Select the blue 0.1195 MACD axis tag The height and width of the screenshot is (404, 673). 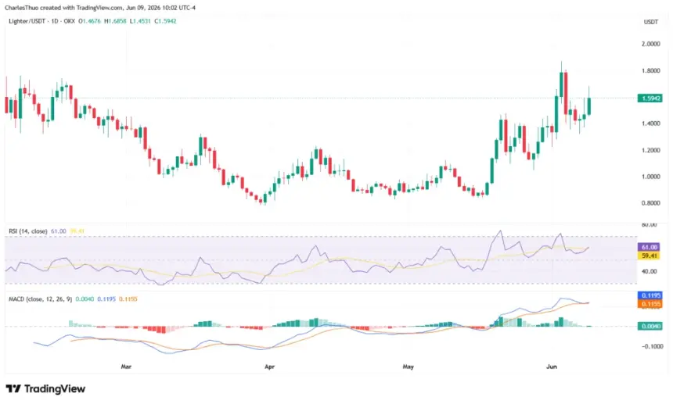(x=650, y=295)
